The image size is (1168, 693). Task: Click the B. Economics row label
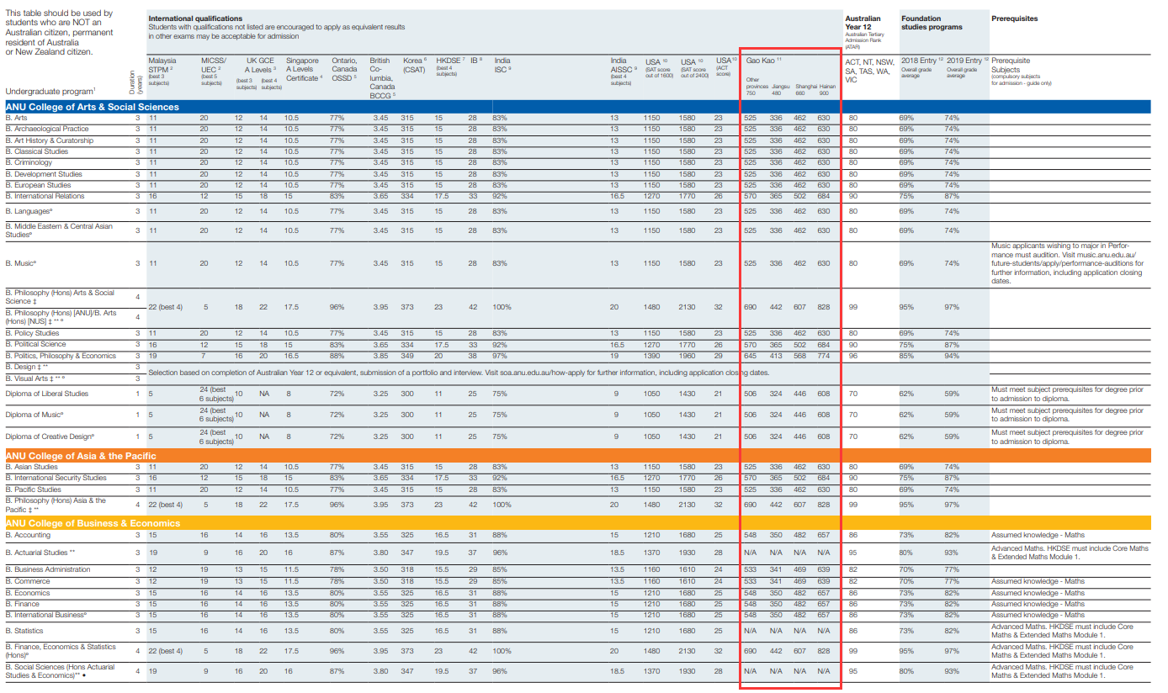pyautogui.click(x=29, y=592)
